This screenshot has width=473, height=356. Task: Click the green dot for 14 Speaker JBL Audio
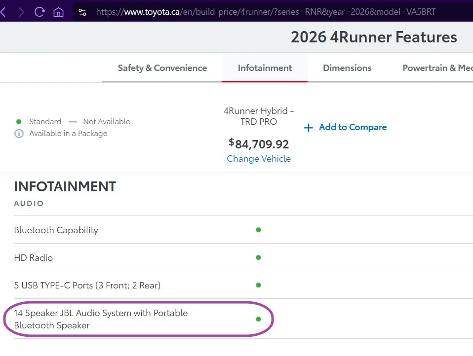pos(258,319)
